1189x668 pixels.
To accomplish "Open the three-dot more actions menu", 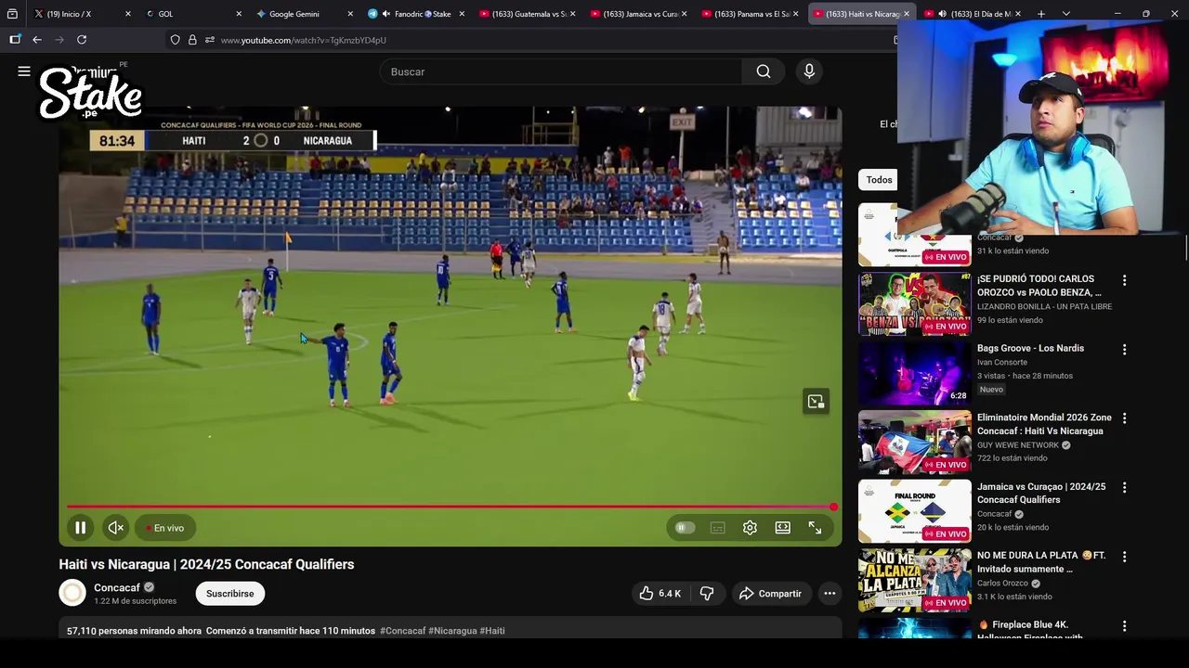I will [x=830, y=594].
